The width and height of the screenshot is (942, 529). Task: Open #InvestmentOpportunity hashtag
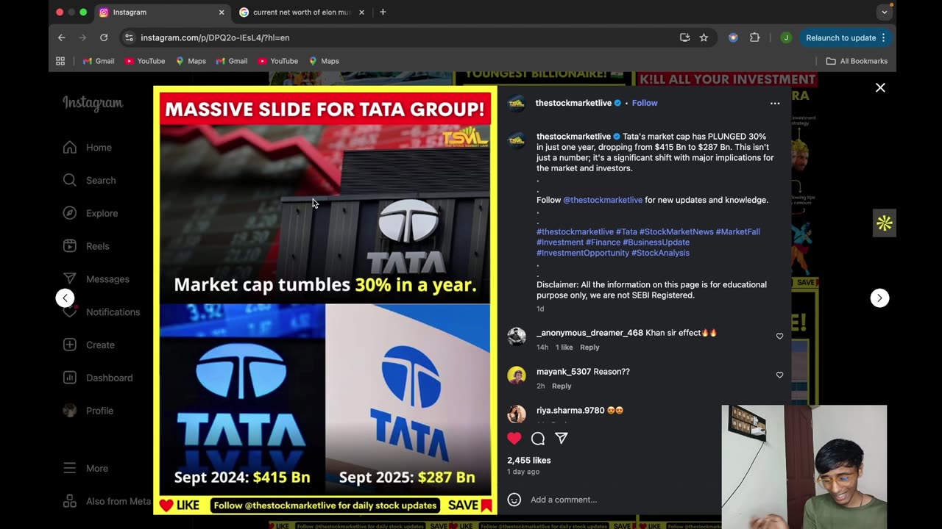point(583,253)
